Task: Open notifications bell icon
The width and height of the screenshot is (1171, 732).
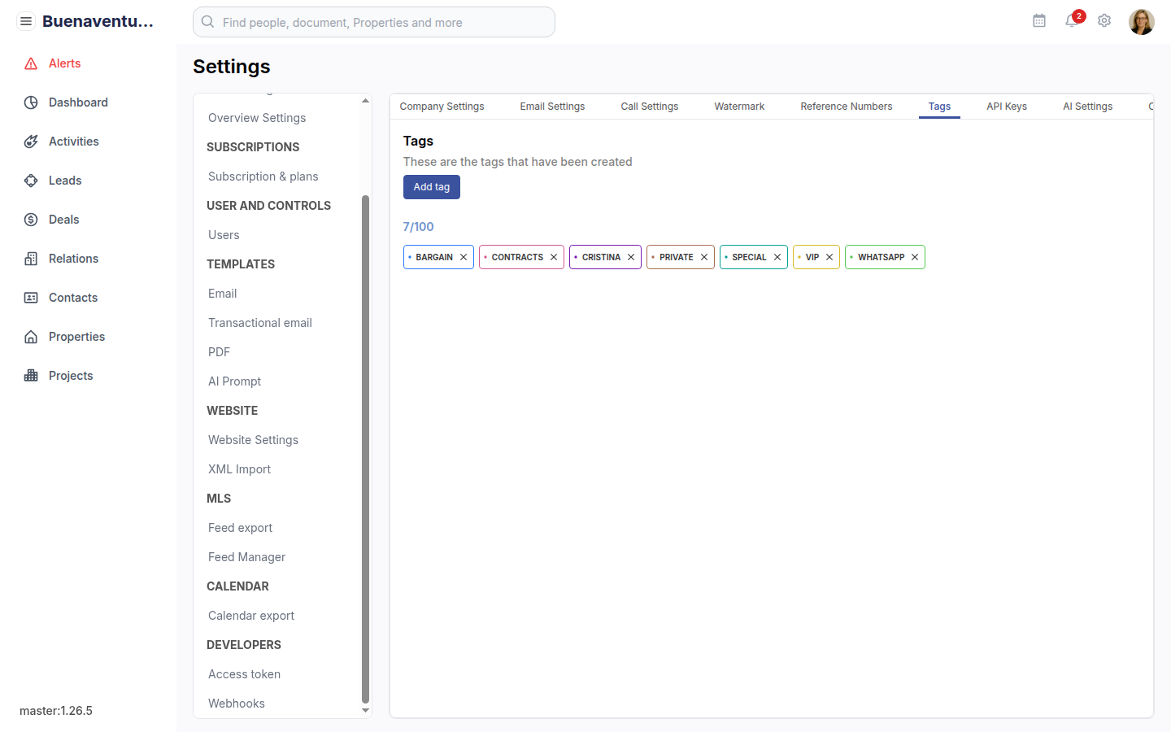Action: coord(1072,21)
